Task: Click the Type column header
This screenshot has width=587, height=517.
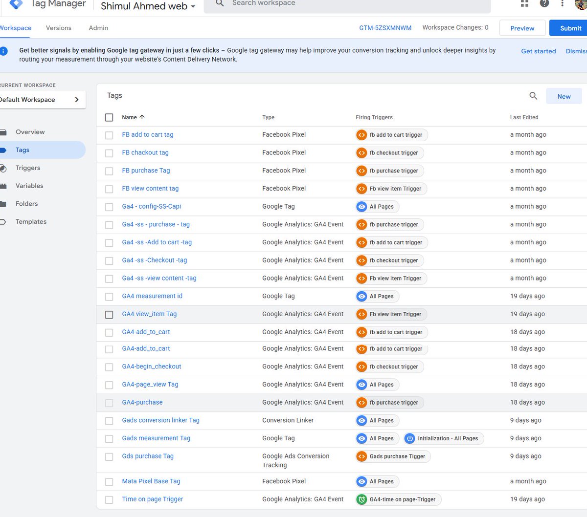Action: 268,117
